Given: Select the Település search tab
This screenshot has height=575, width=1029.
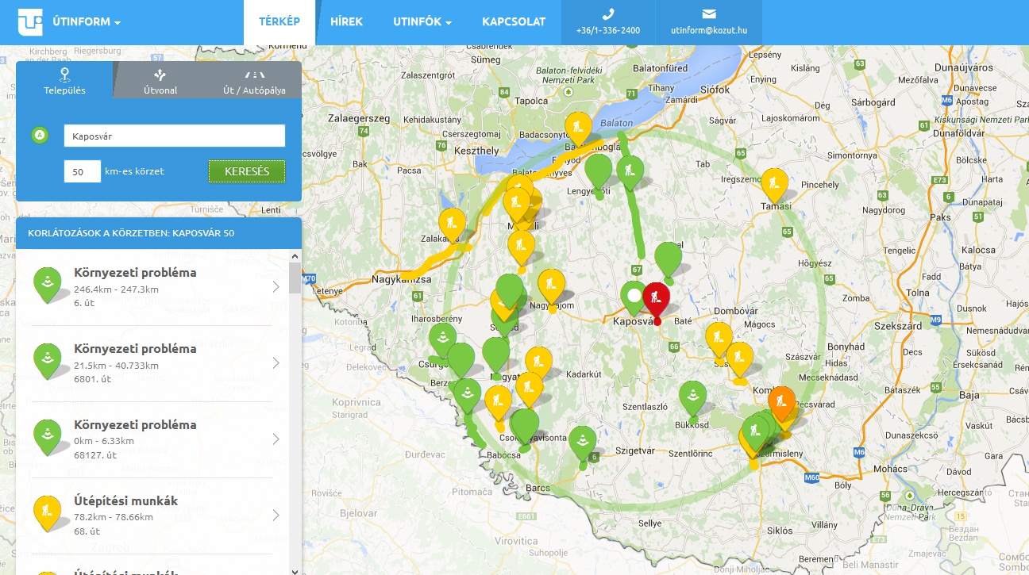Looking at the screenshot, I should [64, 81].
